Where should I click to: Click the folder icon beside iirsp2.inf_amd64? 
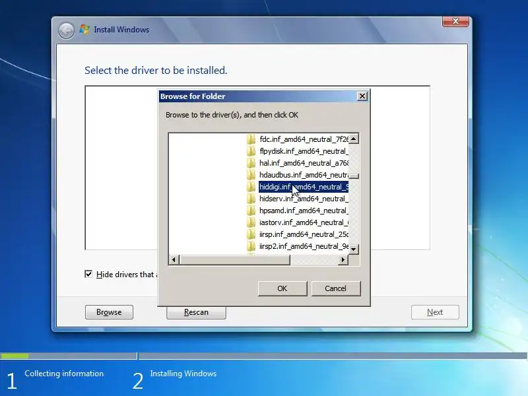click(x=251, y=246)
